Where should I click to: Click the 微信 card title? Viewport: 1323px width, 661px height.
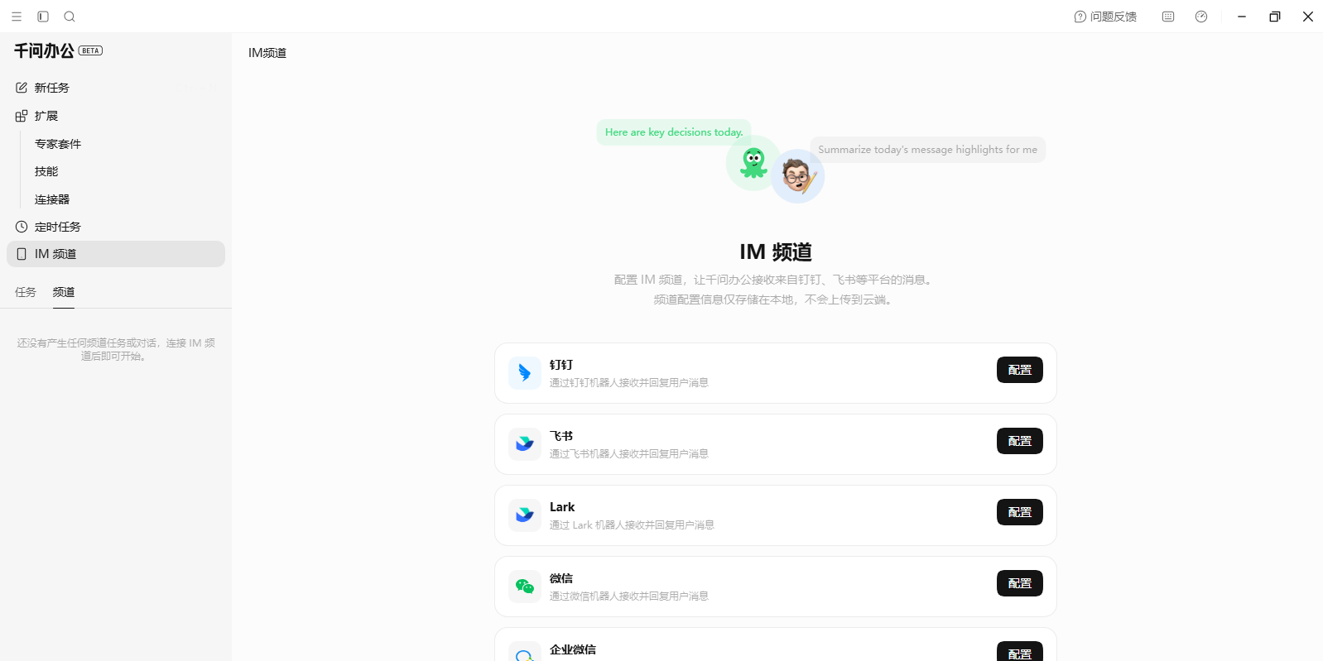coord(561,578)
